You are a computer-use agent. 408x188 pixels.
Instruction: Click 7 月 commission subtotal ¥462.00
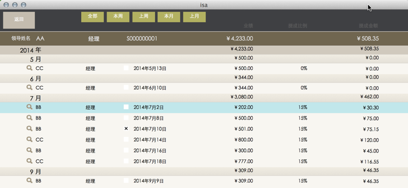coord(369,97)
